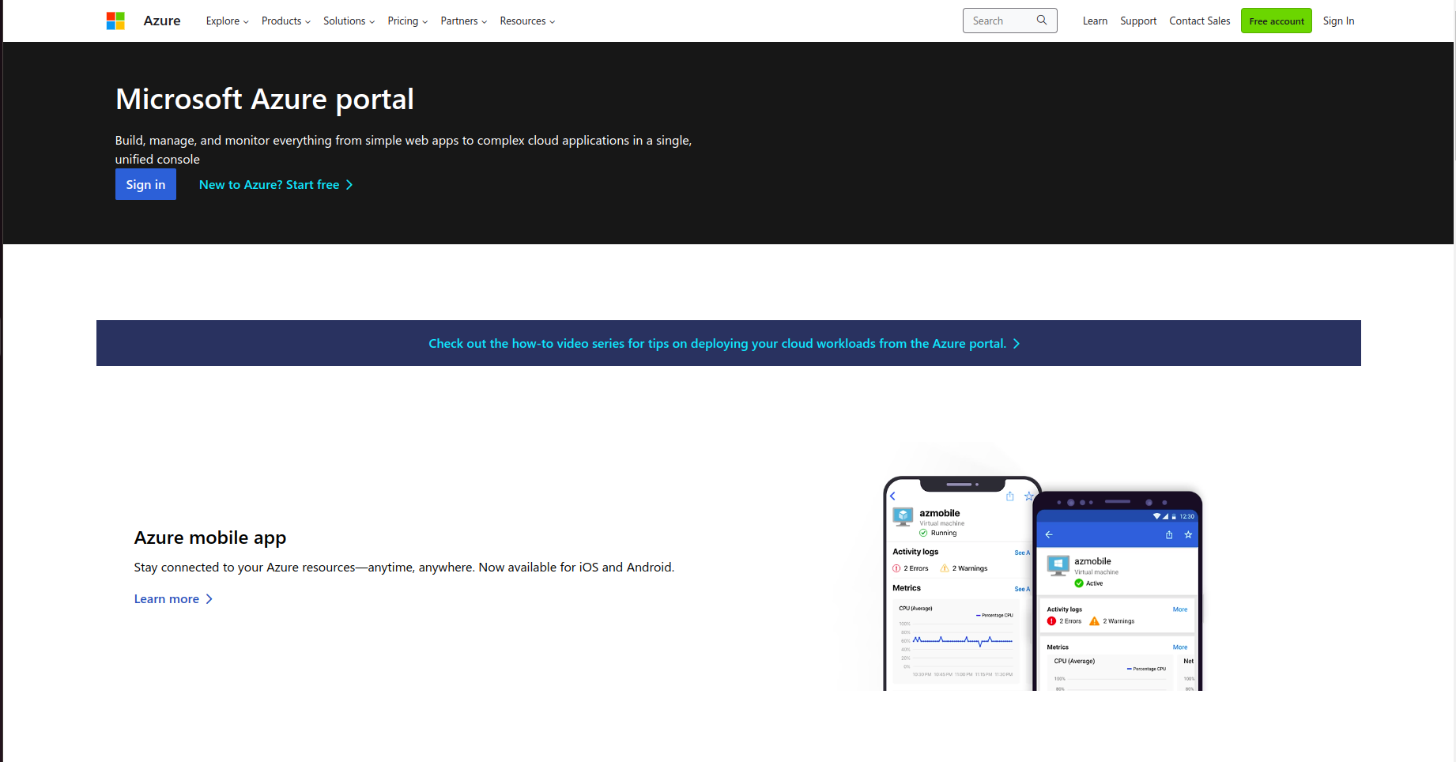This screenshot has width=1456, height=762.
Task: Click inside the Search input field
Action: click(x=998, y=20)
